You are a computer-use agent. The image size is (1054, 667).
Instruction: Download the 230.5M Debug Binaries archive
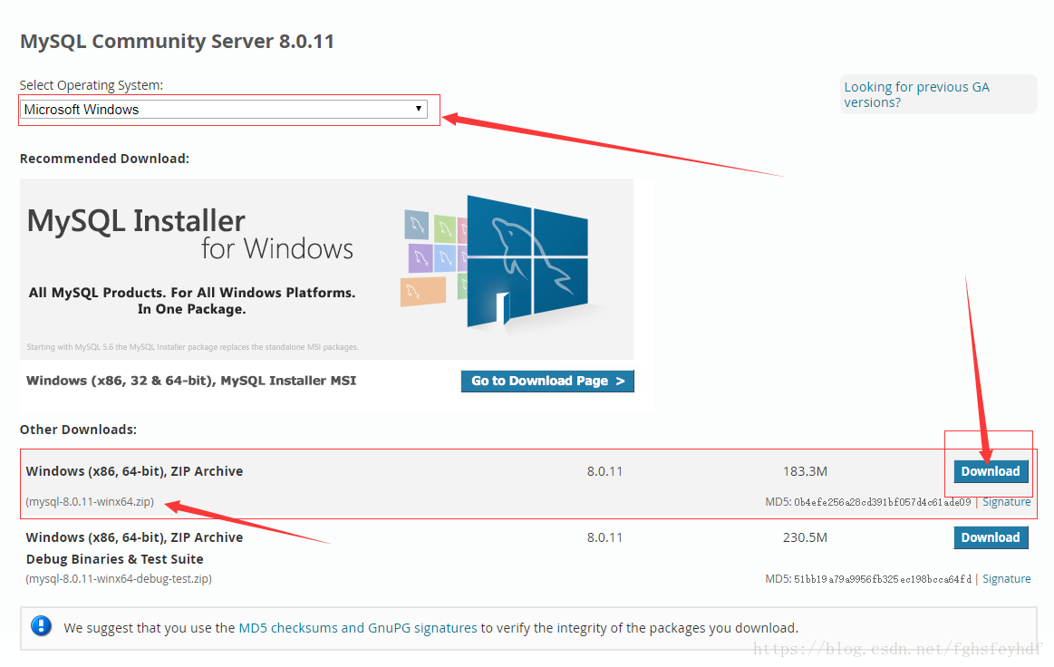pyautogui.click(x=991, y=537)
